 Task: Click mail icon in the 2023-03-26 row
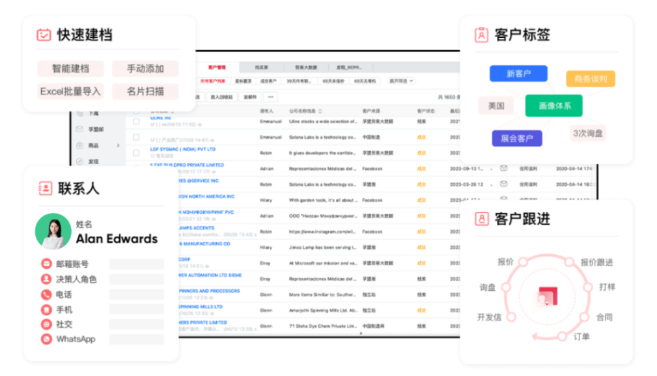503,184
